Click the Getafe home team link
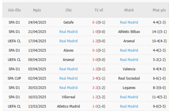This screenshot has height=112, width=169. click(x=68, y=22)
